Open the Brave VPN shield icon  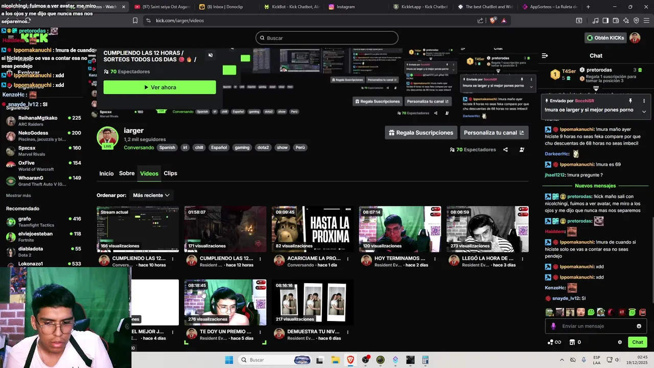click(x=636, y=20)
